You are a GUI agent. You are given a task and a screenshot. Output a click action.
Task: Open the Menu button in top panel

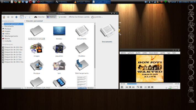[x=5, y=2]
